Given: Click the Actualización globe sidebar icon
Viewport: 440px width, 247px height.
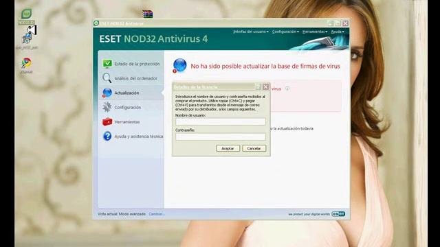Looking at the screenshot, I should click(107, 93).
